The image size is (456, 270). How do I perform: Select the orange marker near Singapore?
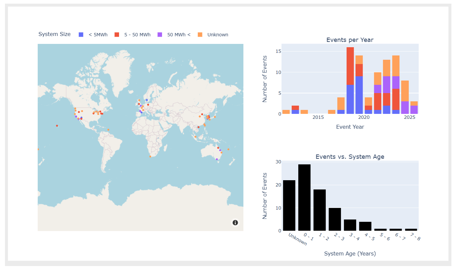pos(195,137)
